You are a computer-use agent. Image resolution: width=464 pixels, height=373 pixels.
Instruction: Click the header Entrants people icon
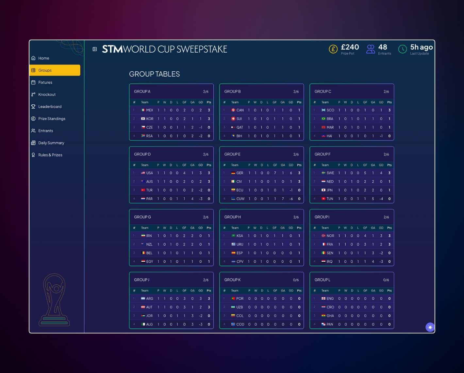tap(371, 49)
